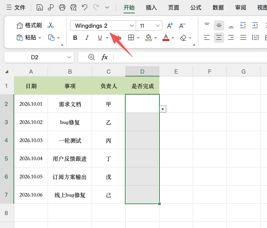Align text right

(231, 38)
